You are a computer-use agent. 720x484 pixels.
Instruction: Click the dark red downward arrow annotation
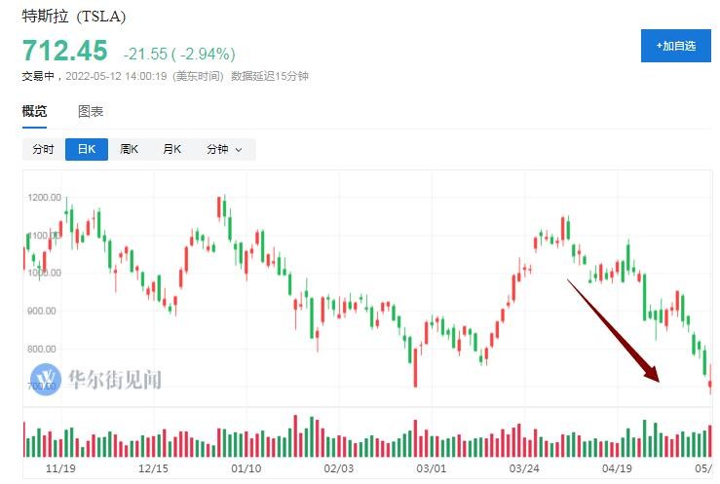click(615, 330)
